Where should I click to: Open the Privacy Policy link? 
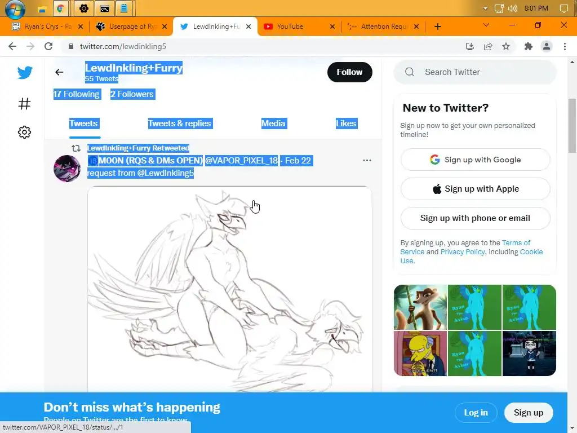point(463,252)
